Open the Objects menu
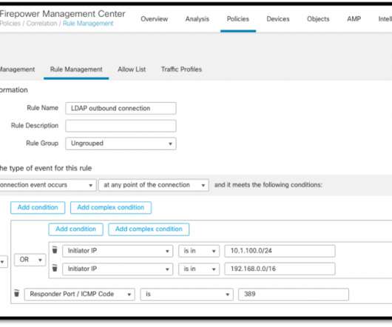392x327 pixels. (x=318, y=19)
